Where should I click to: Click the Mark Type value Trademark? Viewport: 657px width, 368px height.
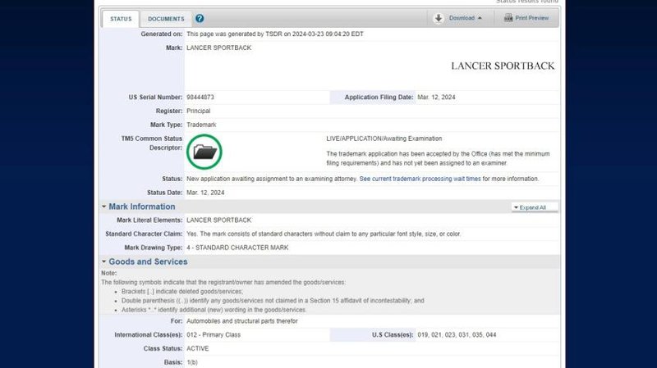(x=201, y=125)
